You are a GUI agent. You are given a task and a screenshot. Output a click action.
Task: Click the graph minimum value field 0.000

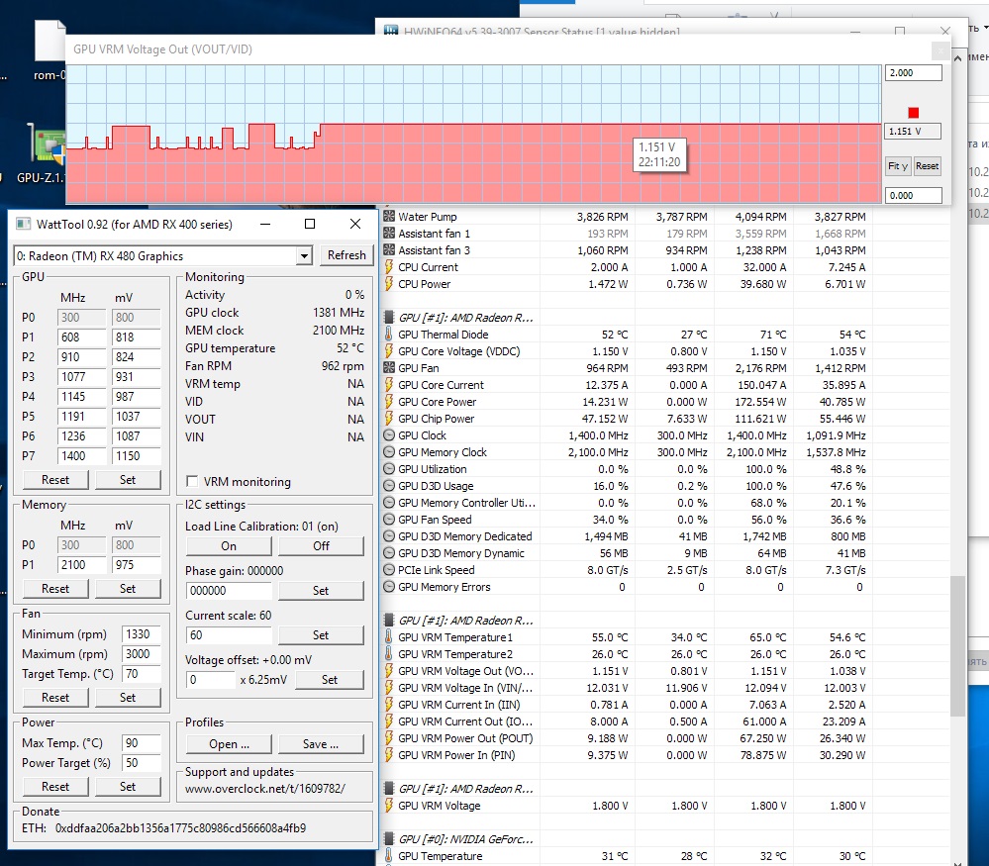point(914,196)
